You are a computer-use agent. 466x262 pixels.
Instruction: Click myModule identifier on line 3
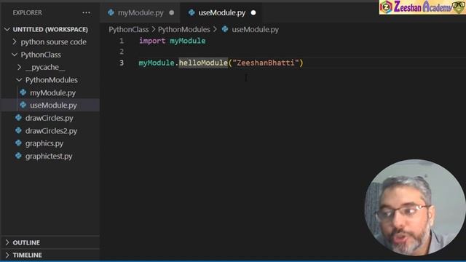tap(157, 63)
